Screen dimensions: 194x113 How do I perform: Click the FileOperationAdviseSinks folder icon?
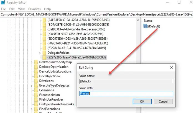(36, 104)
